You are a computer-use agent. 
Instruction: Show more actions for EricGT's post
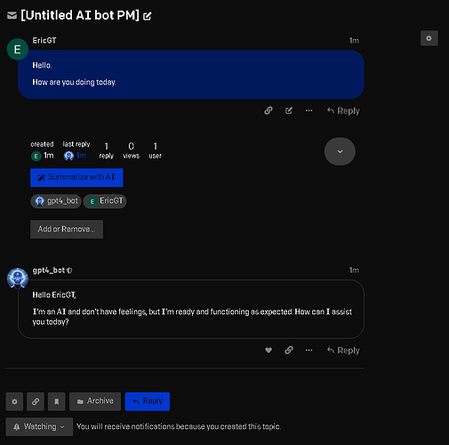coord(309,110)
